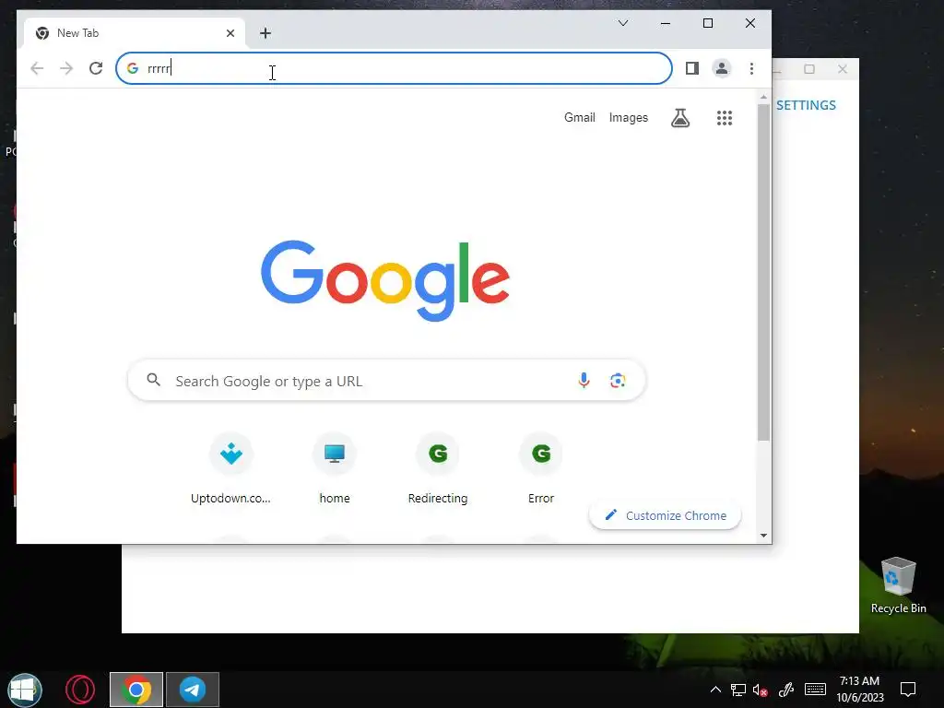Image resolution: width=944 pixels, height=708 pixels.
Task: Close the background window
Action: pos(843,69)
